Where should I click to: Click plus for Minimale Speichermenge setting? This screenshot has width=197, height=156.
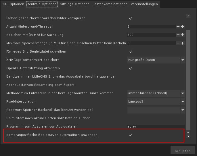(182, 43)
